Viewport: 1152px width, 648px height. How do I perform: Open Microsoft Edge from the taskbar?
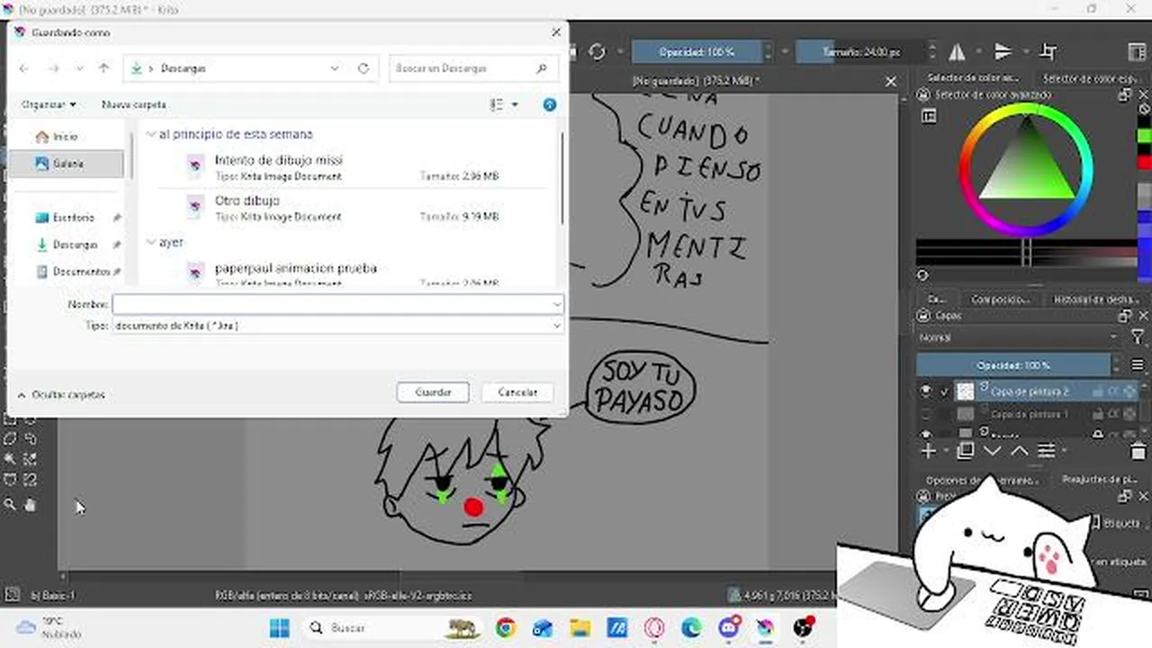(x=691, y=627)
